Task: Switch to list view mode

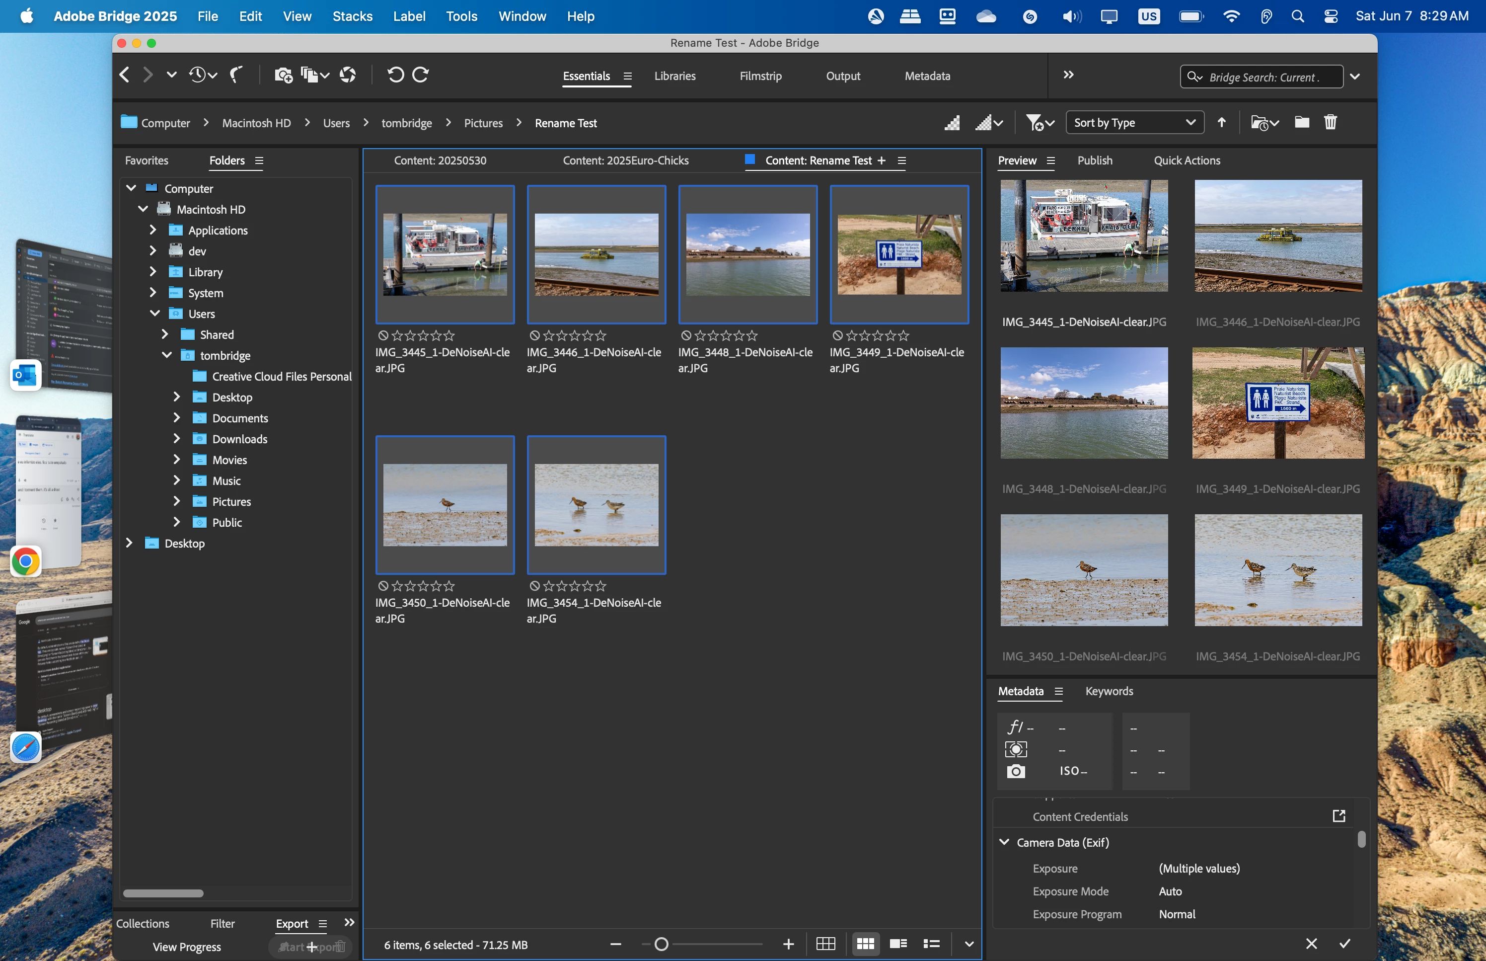Action: [x=932, y=944]
